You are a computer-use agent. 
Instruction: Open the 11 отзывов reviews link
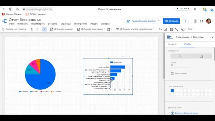coord(183,8)
